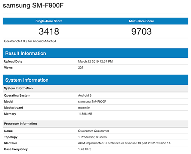Select the views count 202
This screenshot has height=154, width=191.
[x=81, y=67]
